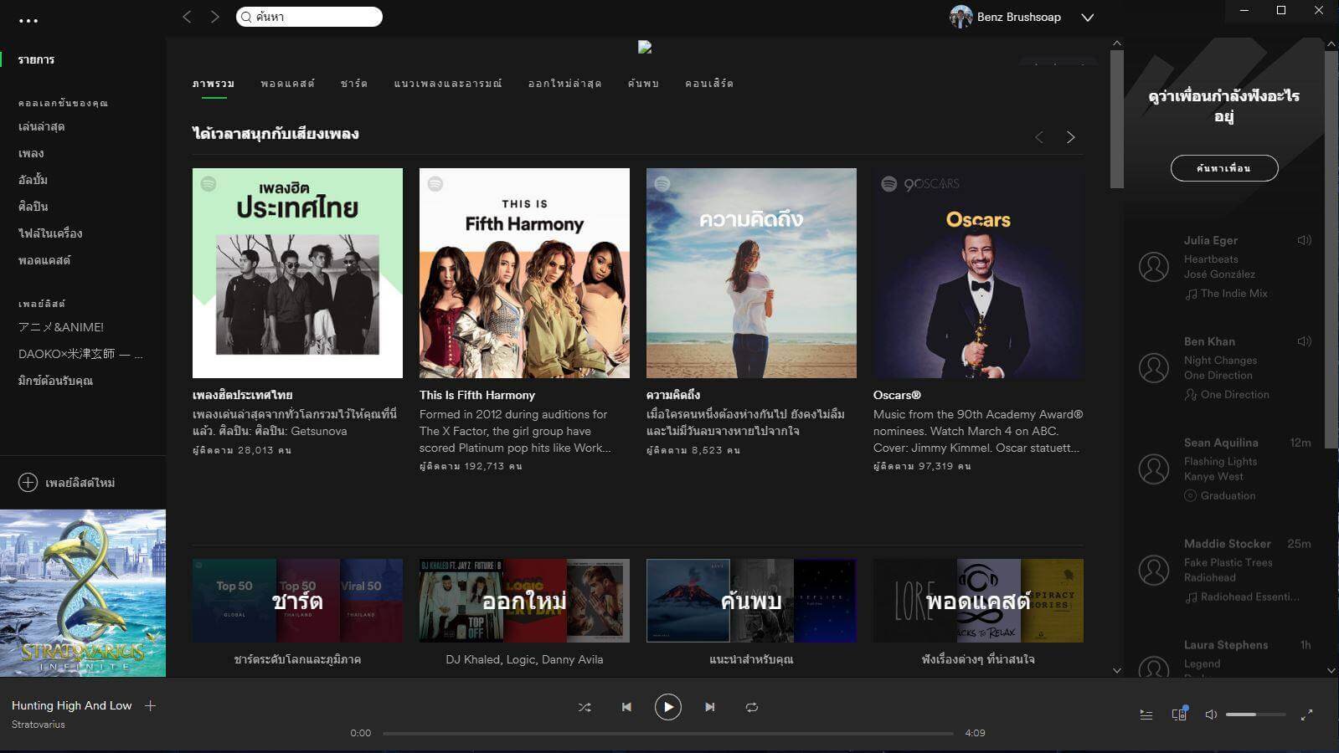
Task: Switch to the พอดแคสต์ tab
Action: coord(287,84)
